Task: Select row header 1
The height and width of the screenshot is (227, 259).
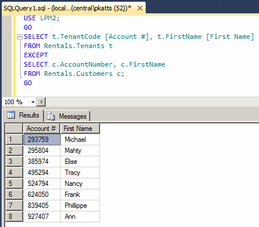Action: pos(14,140)
